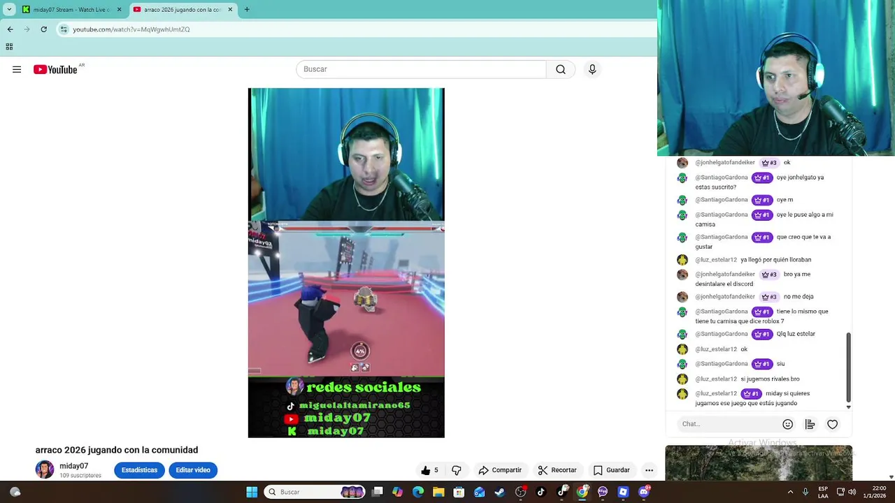
Task: Click the message 'Qlq luz estelar'
Action: 796,334
